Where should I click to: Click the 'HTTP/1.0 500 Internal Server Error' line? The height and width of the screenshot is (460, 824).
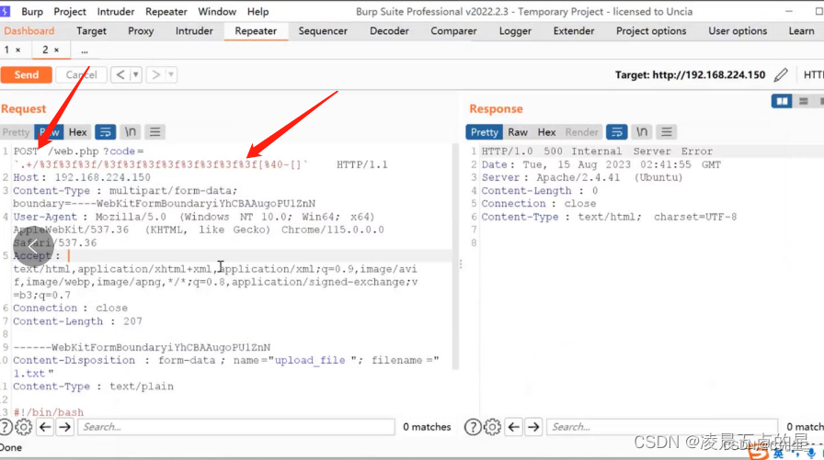(x=597, y=151)
